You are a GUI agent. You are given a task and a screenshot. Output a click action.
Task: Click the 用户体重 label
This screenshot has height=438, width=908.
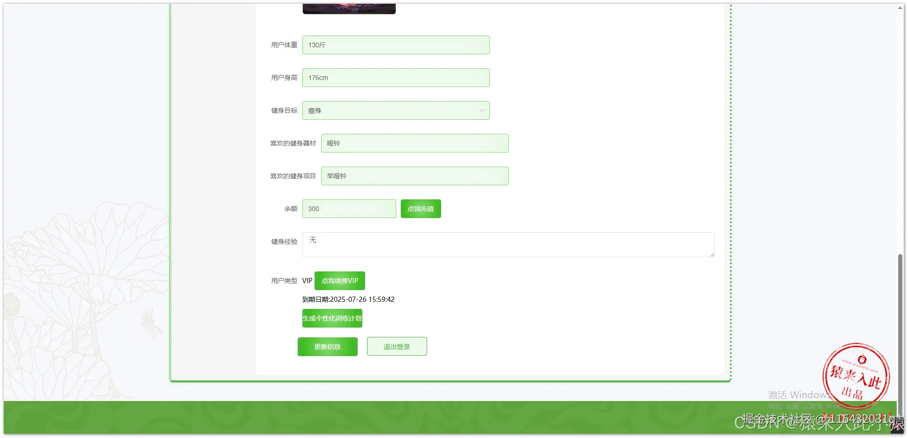click(284, 45)
